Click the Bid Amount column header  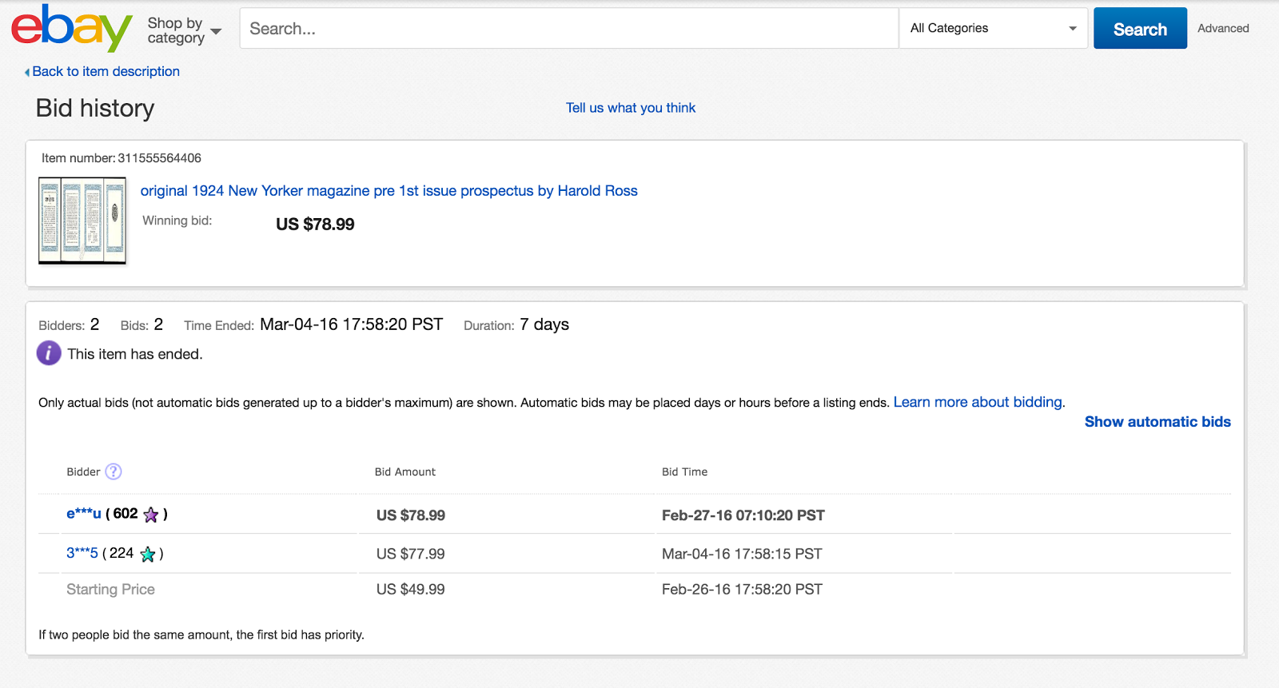pos(405,471)
